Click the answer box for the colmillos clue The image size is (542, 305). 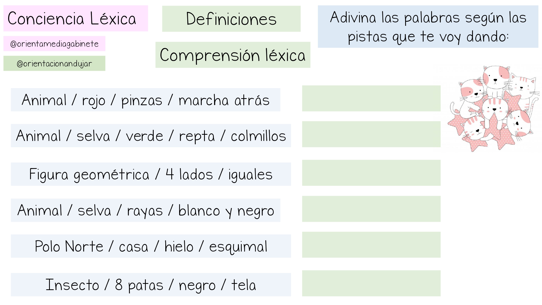(371, 134)
